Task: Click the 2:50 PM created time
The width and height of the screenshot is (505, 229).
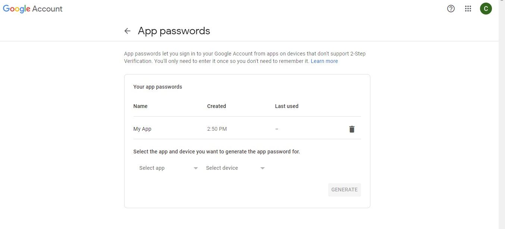Action: 217,129
